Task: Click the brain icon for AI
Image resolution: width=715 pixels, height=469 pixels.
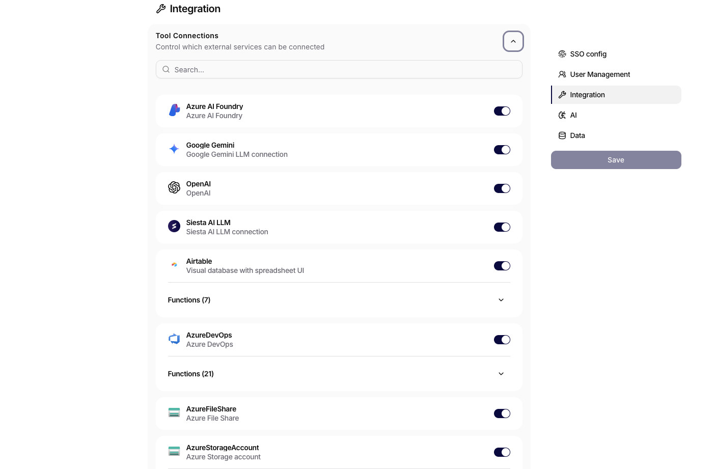Action: 562,115
